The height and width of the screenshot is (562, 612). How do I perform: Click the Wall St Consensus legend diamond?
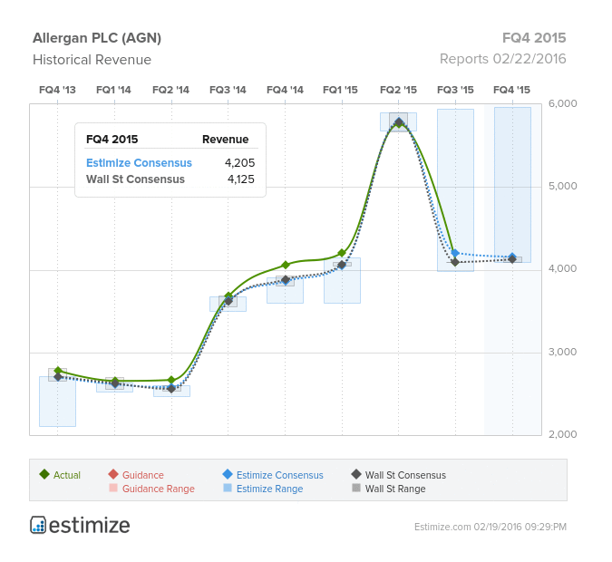[x=356, y=474]
